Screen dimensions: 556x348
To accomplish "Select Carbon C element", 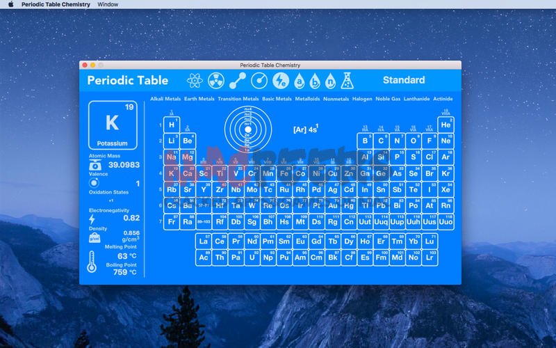I will (x=381, y=141).
